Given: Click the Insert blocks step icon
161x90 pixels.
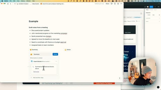Looking at the screenshot, I should [32, 61].
